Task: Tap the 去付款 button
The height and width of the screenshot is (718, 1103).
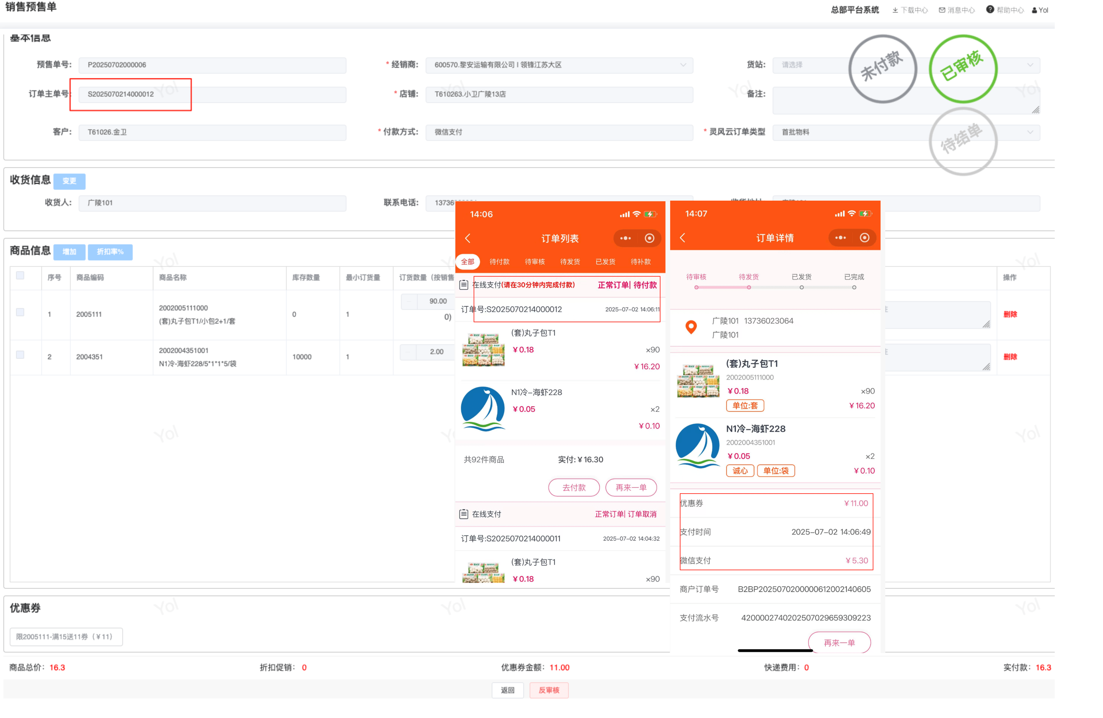Action: tap(574, 487)
